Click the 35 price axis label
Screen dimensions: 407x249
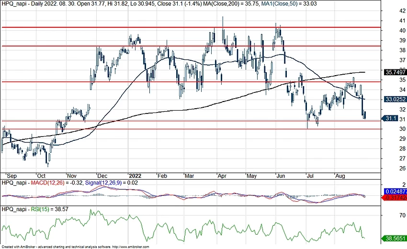[x=402, y=79]
